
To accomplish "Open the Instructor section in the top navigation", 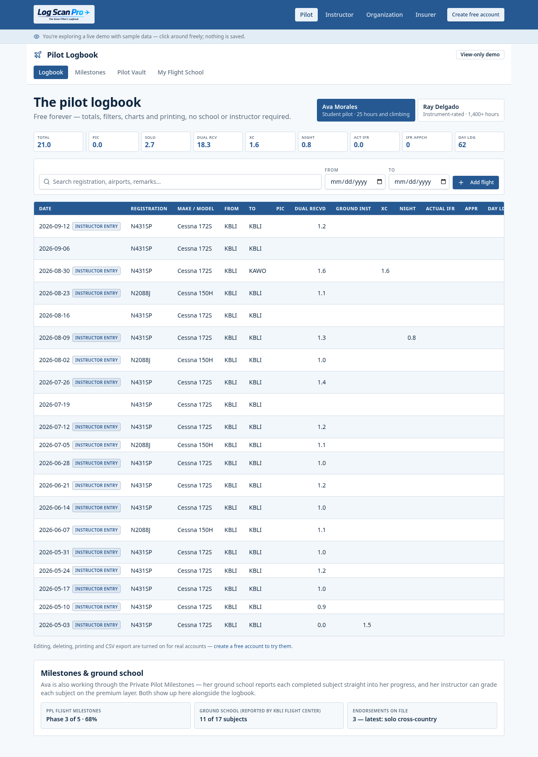I will point(340,15).
